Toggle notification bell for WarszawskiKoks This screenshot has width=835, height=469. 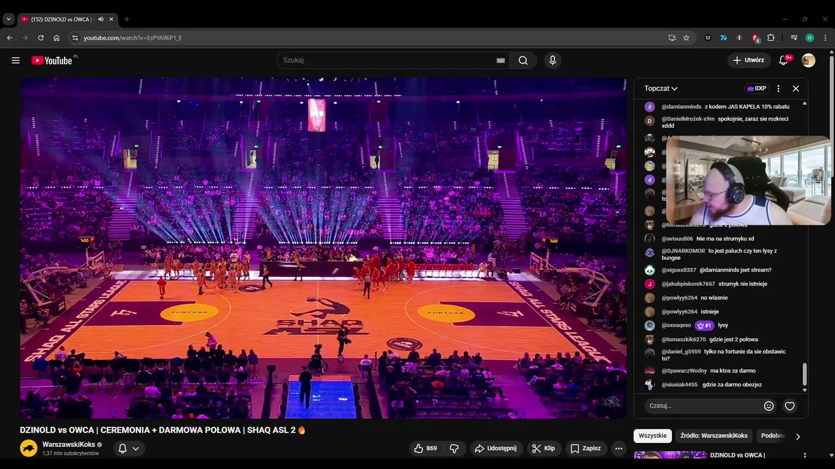(122, 448)
